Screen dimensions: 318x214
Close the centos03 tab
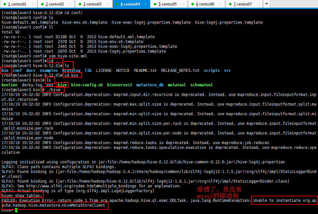click(108, 4)
